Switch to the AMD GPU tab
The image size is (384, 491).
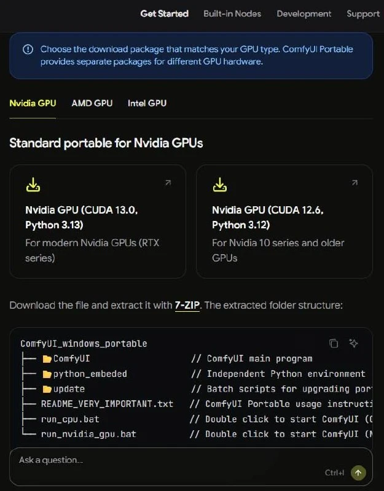[x=92, y=103]
